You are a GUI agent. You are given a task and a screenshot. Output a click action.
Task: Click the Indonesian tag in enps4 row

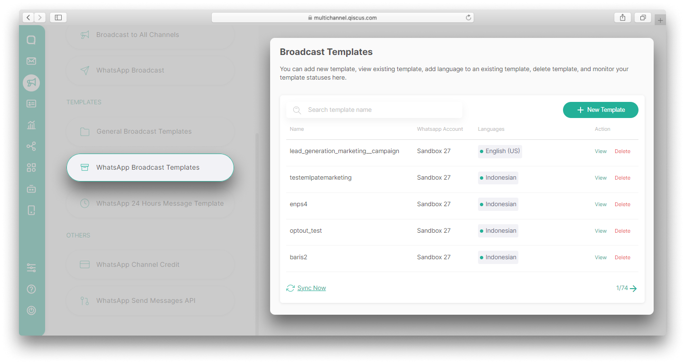point(498,204)
